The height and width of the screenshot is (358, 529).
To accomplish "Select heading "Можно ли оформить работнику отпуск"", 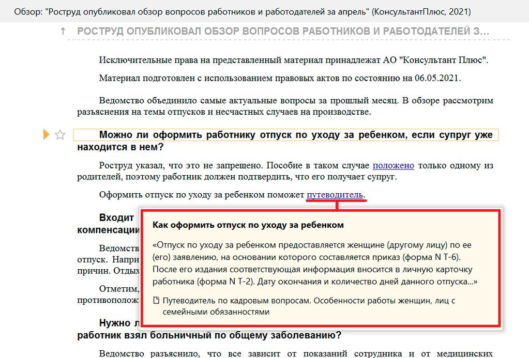I will [x=285, y=135].
